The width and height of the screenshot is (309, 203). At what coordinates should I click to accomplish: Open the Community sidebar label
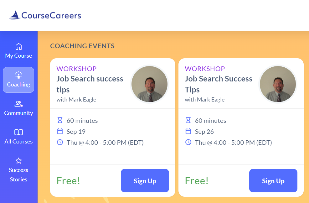pyautogui.click(x=18, y=113)
